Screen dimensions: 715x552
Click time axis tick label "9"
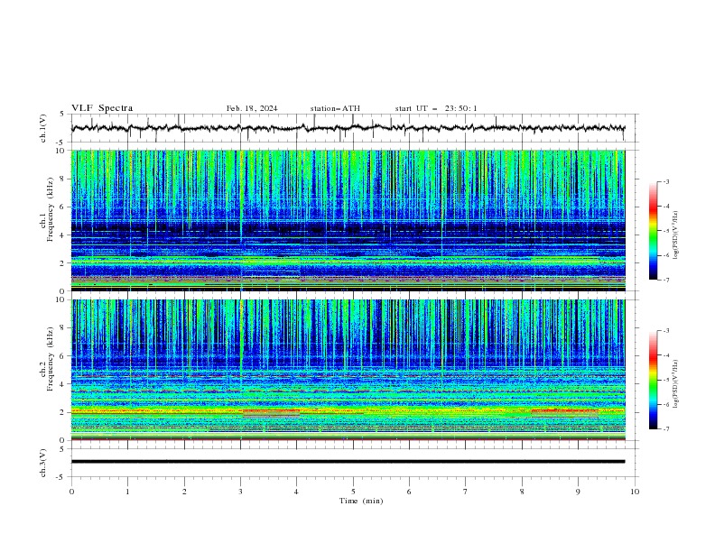tap(578, 492)
